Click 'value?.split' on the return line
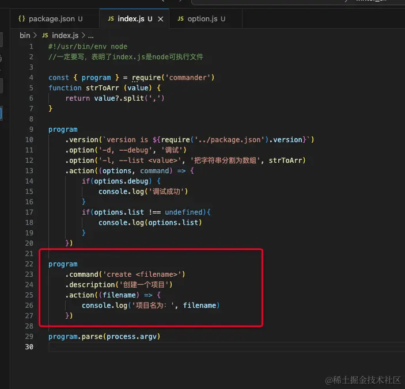 pos(119,98)
